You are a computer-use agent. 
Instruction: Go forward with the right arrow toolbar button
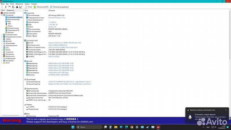point(5,7)
